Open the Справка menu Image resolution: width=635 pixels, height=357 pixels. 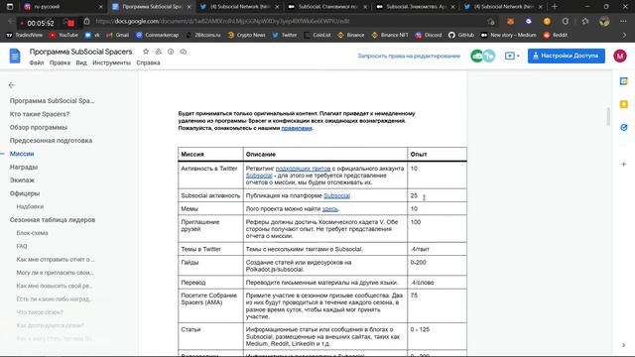pyautogui.click(x=148, y=62)
